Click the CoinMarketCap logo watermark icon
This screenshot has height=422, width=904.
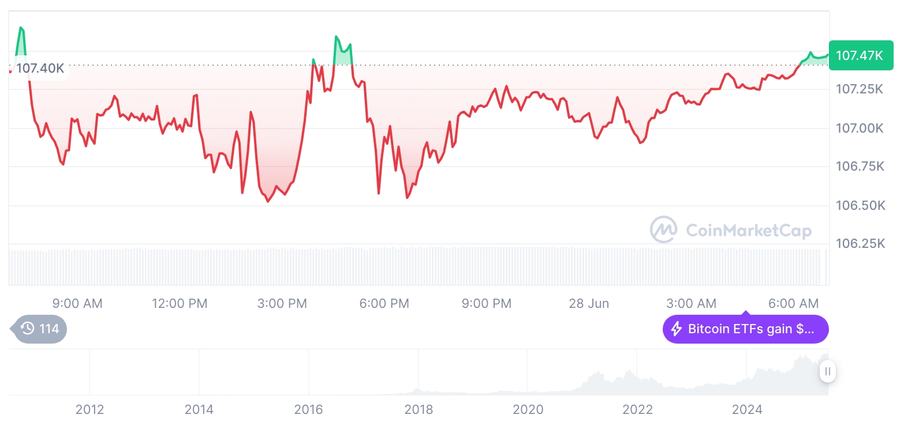663,230
